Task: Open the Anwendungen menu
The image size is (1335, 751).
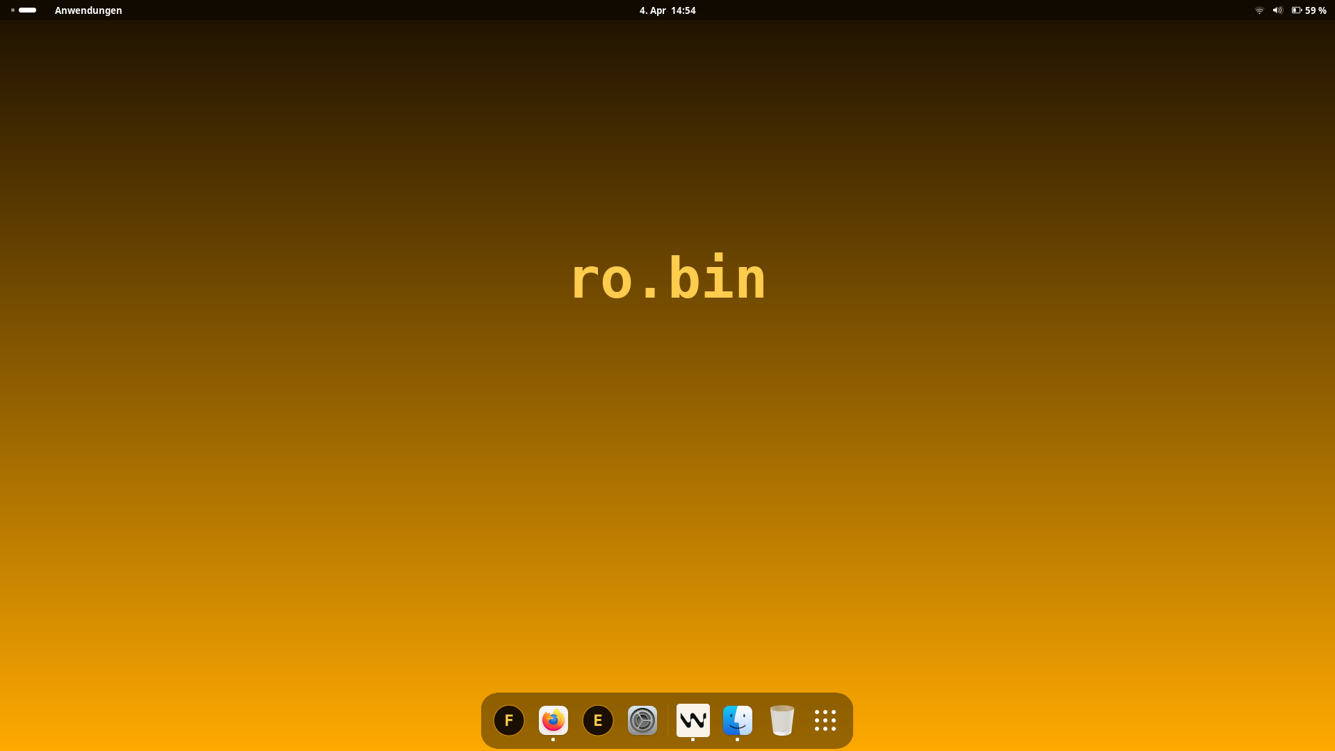Action: [88, 10]
